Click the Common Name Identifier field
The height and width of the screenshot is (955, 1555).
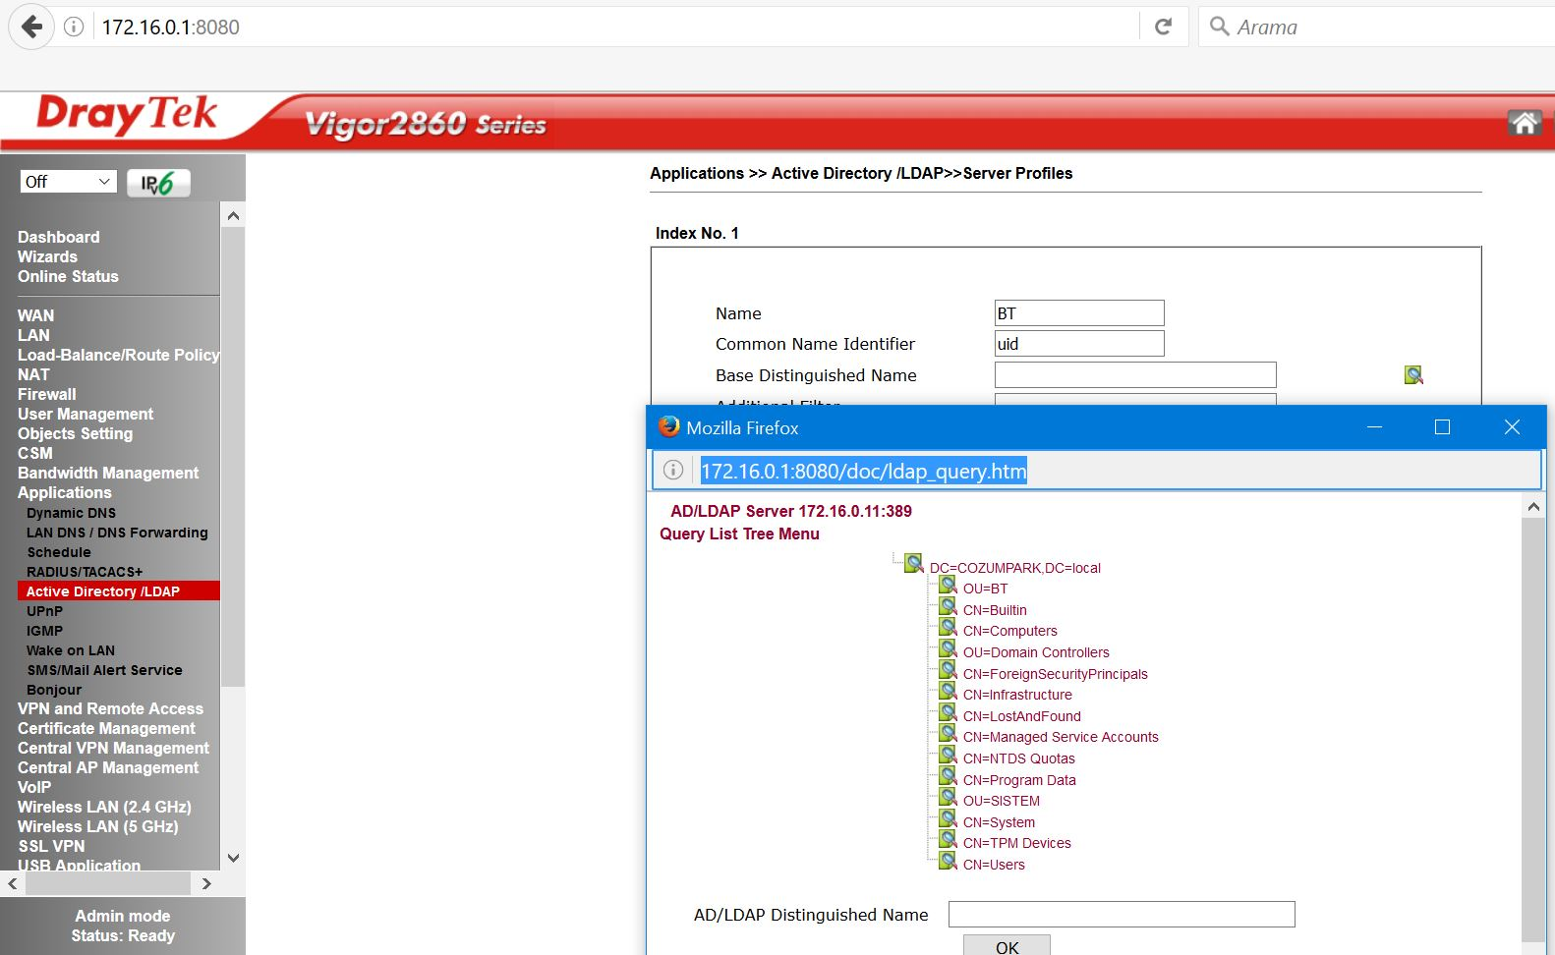(x=1078, y=344)
